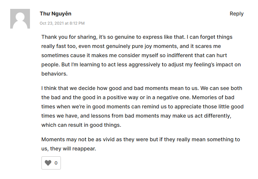
Task: Click the phrase "which can result in good things"
Action: (81, 125)
